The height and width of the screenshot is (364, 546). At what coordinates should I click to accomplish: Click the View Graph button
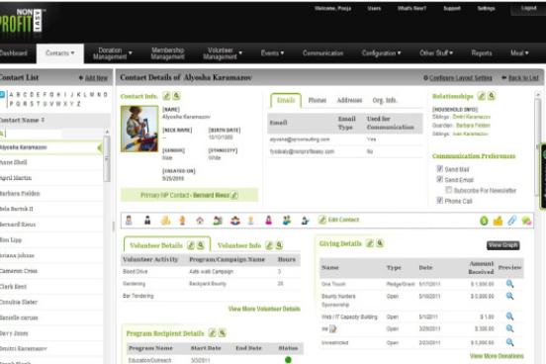click(x=502, y=245)
